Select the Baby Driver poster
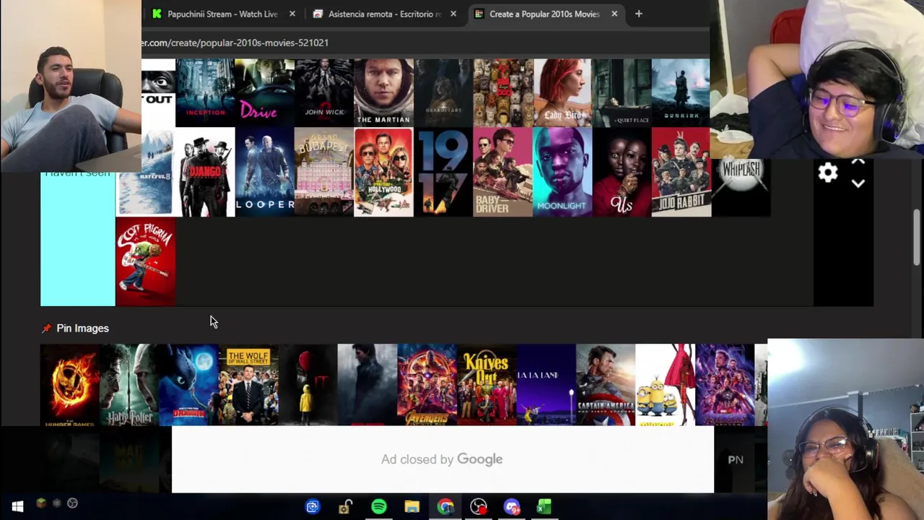The height and width of the screenshot is (520, 924). pyautogui.click(x=502, y=173)
